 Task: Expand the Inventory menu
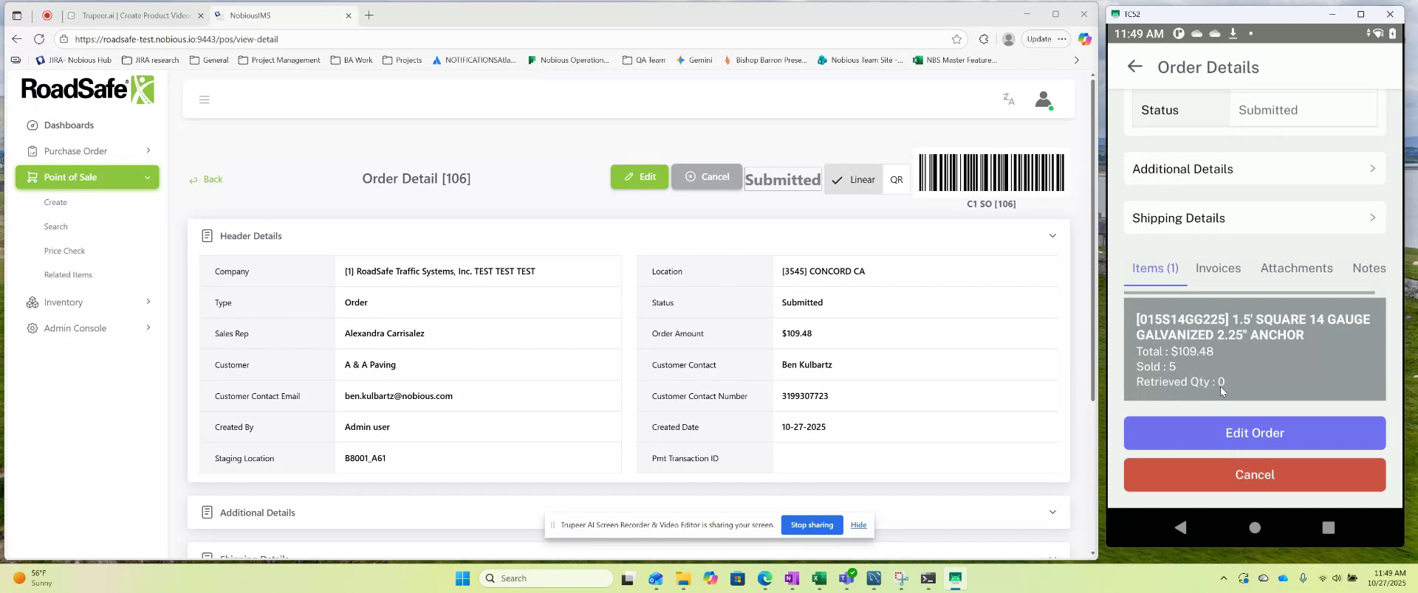coord(87,302)
